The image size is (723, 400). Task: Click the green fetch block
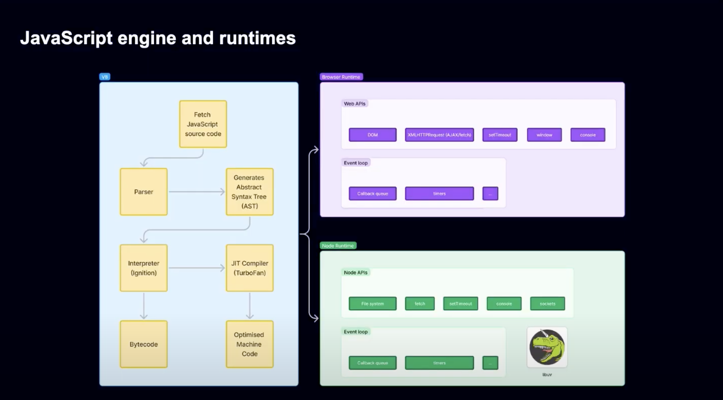click(x=420, y=303)
